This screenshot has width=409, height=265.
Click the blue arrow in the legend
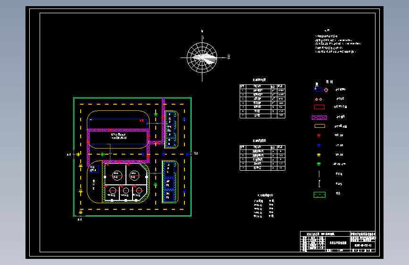[x=318, y=145]
